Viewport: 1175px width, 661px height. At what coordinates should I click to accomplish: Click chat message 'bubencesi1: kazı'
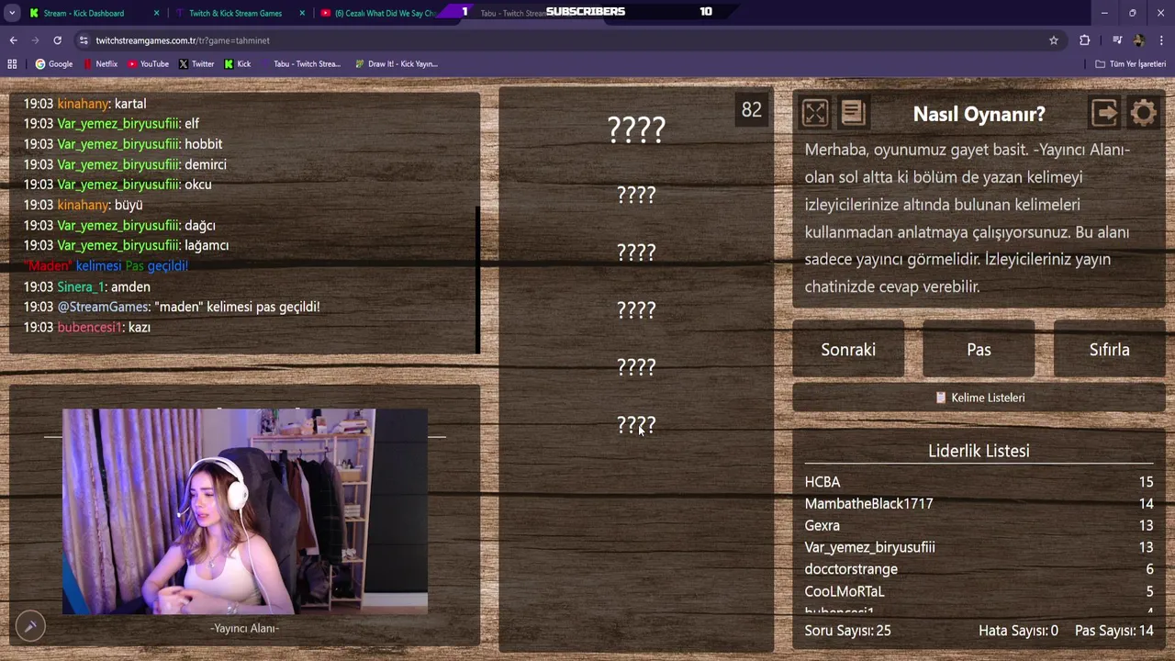(x=86, y=327)
